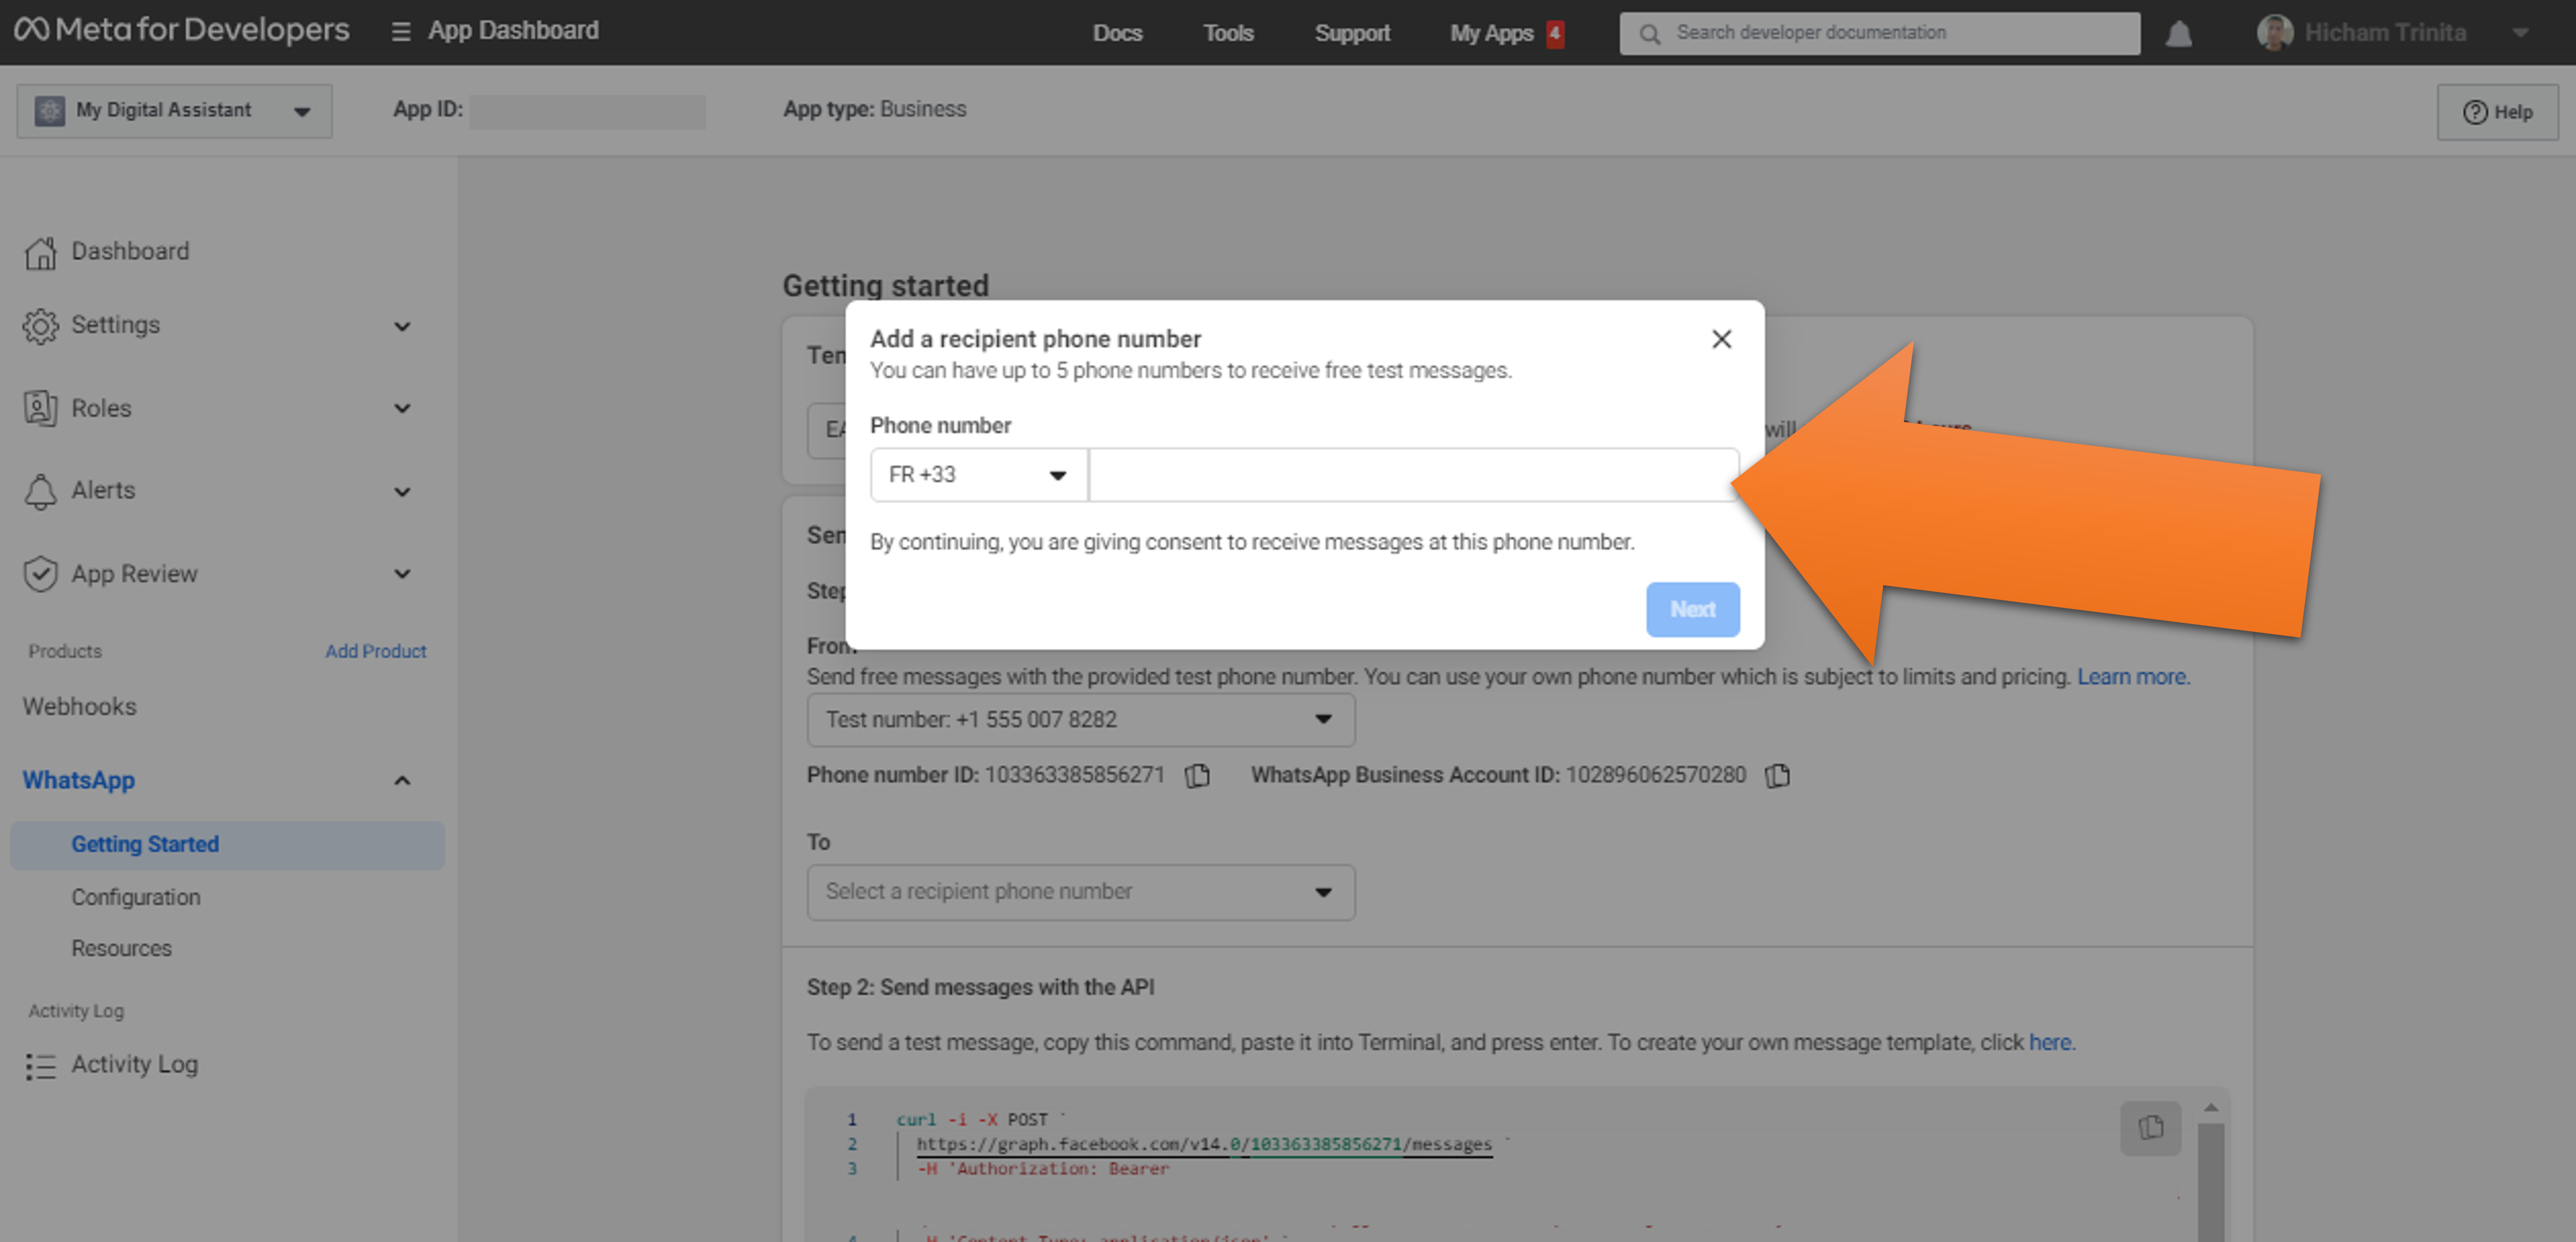Copy the WhatsApp Business Account ID
Screen dimensions: 2576x1242
coord(1777,775)
